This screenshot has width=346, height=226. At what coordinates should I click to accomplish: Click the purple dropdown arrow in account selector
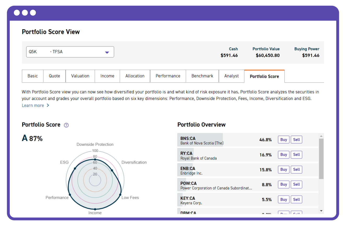107,52
